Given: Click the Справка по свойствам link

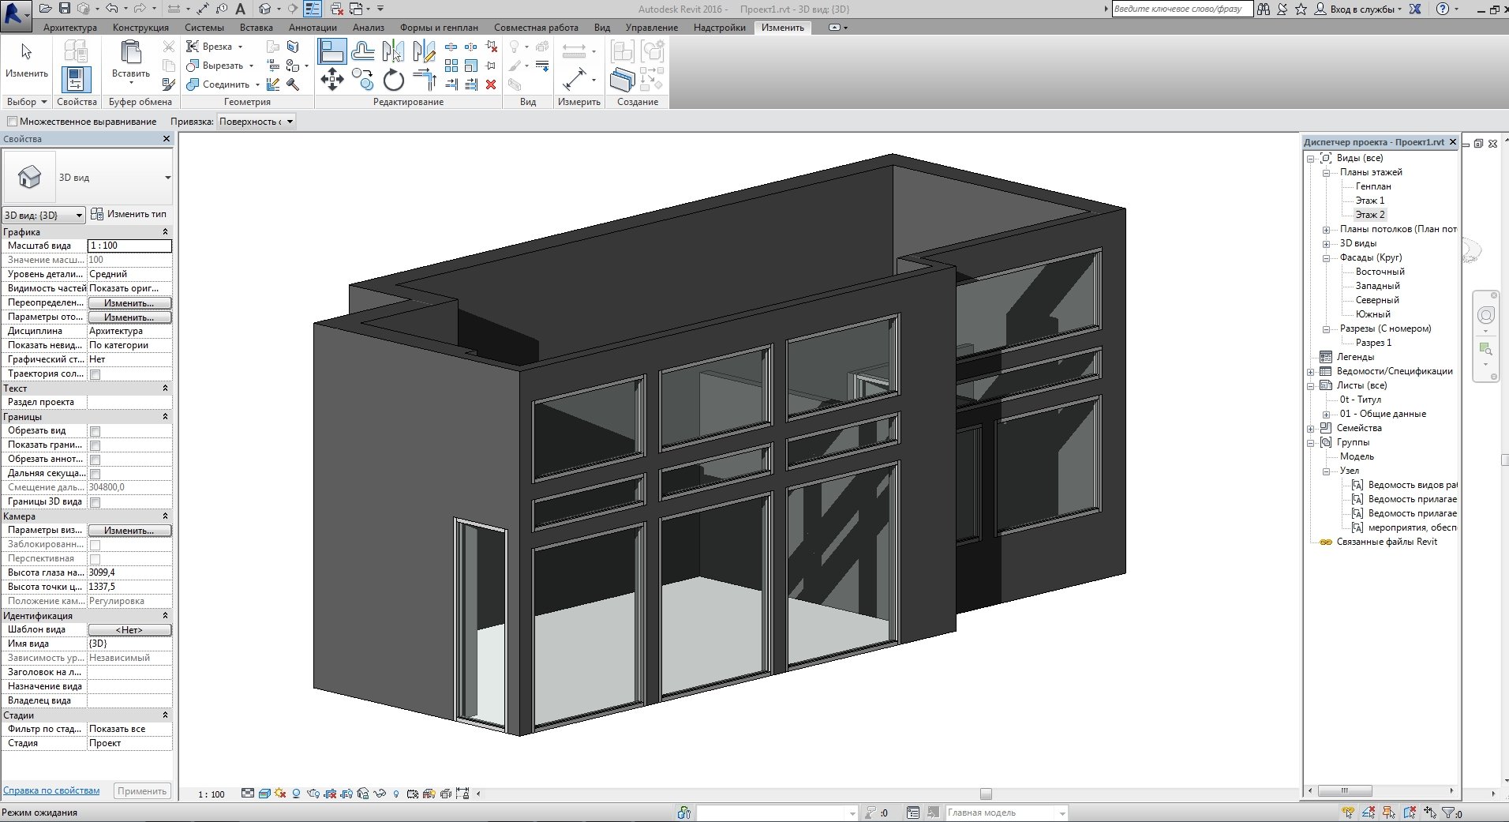Looking at the screenshot, I should click(x=51, y=790).
